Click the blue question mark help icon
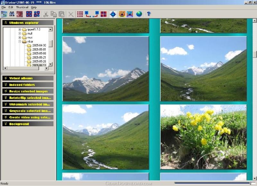Image resolution: width=257 pixels, height=186 pixels. pos(149,14)
